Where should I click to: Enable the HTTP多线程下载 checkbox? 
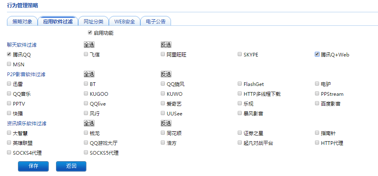point(240,93)
